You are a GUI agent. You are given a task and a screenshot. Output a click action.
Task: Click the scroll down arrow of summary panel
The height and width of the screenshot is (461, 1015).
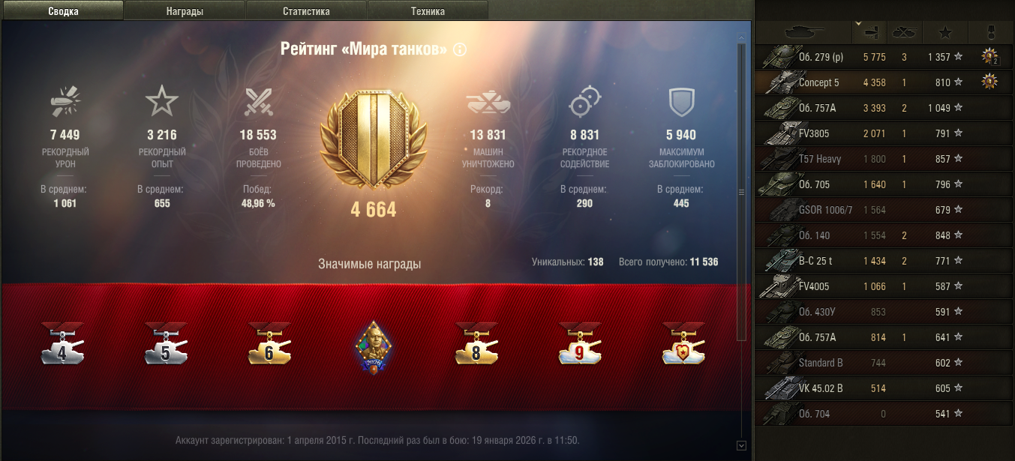coord(741,445)
